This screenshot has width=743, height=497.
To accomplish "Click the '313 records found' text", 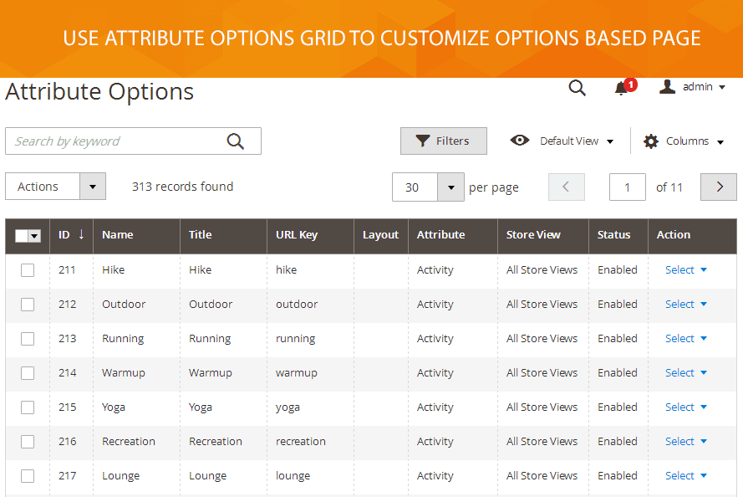I will click(182, 187).
